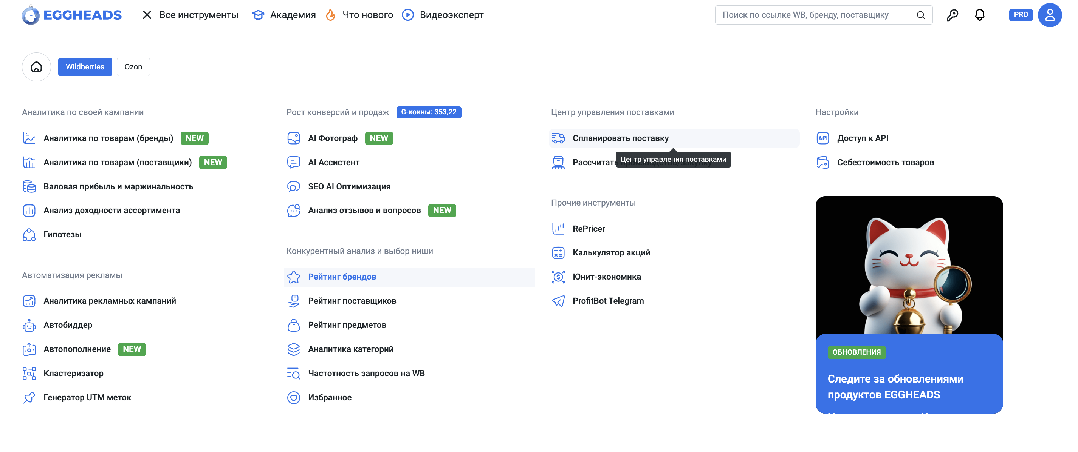
Task: Click the ProfitBot Telegram plane icon
Action: [x=558, y=301]
